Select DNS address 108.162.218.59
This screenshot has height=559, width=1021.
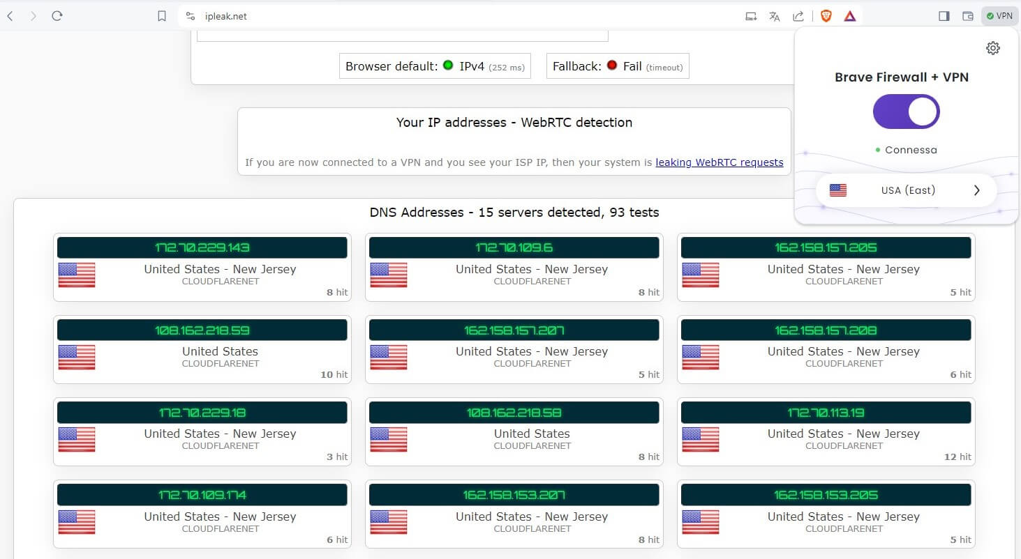click(x=202, y=330)
